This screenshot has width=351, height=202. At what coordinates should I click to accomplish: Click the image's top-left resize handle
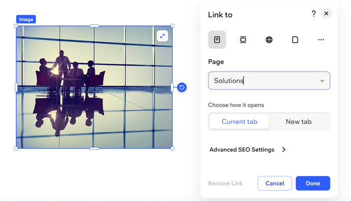[16, 26]
